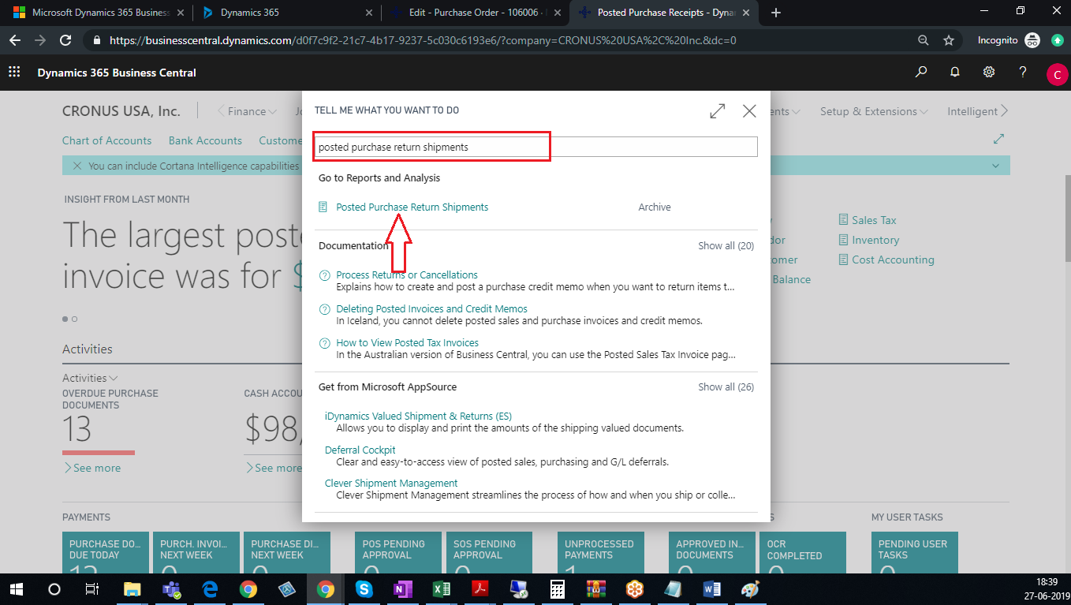Open a new browser tab

(776, 13)
